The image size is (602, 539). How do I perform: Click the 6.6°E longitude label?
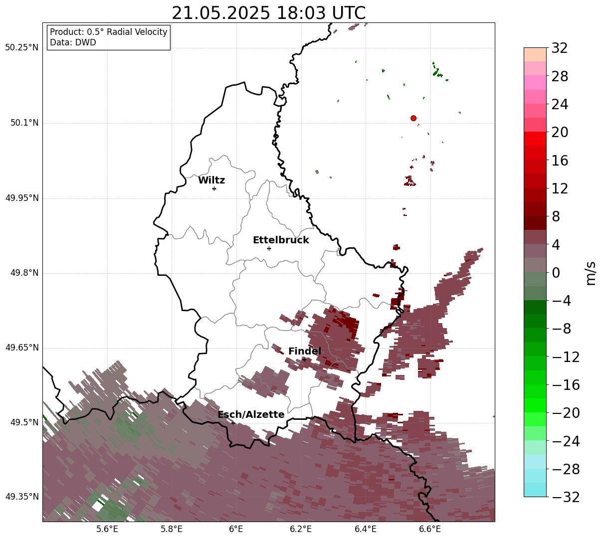click(430, 529)
